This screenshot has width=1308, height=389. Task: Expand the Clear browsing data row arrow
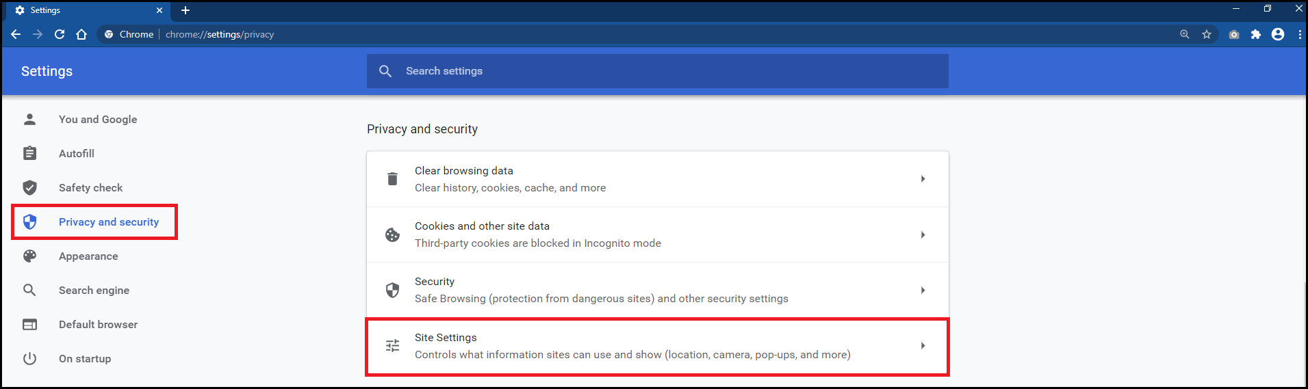coord(923,179)
